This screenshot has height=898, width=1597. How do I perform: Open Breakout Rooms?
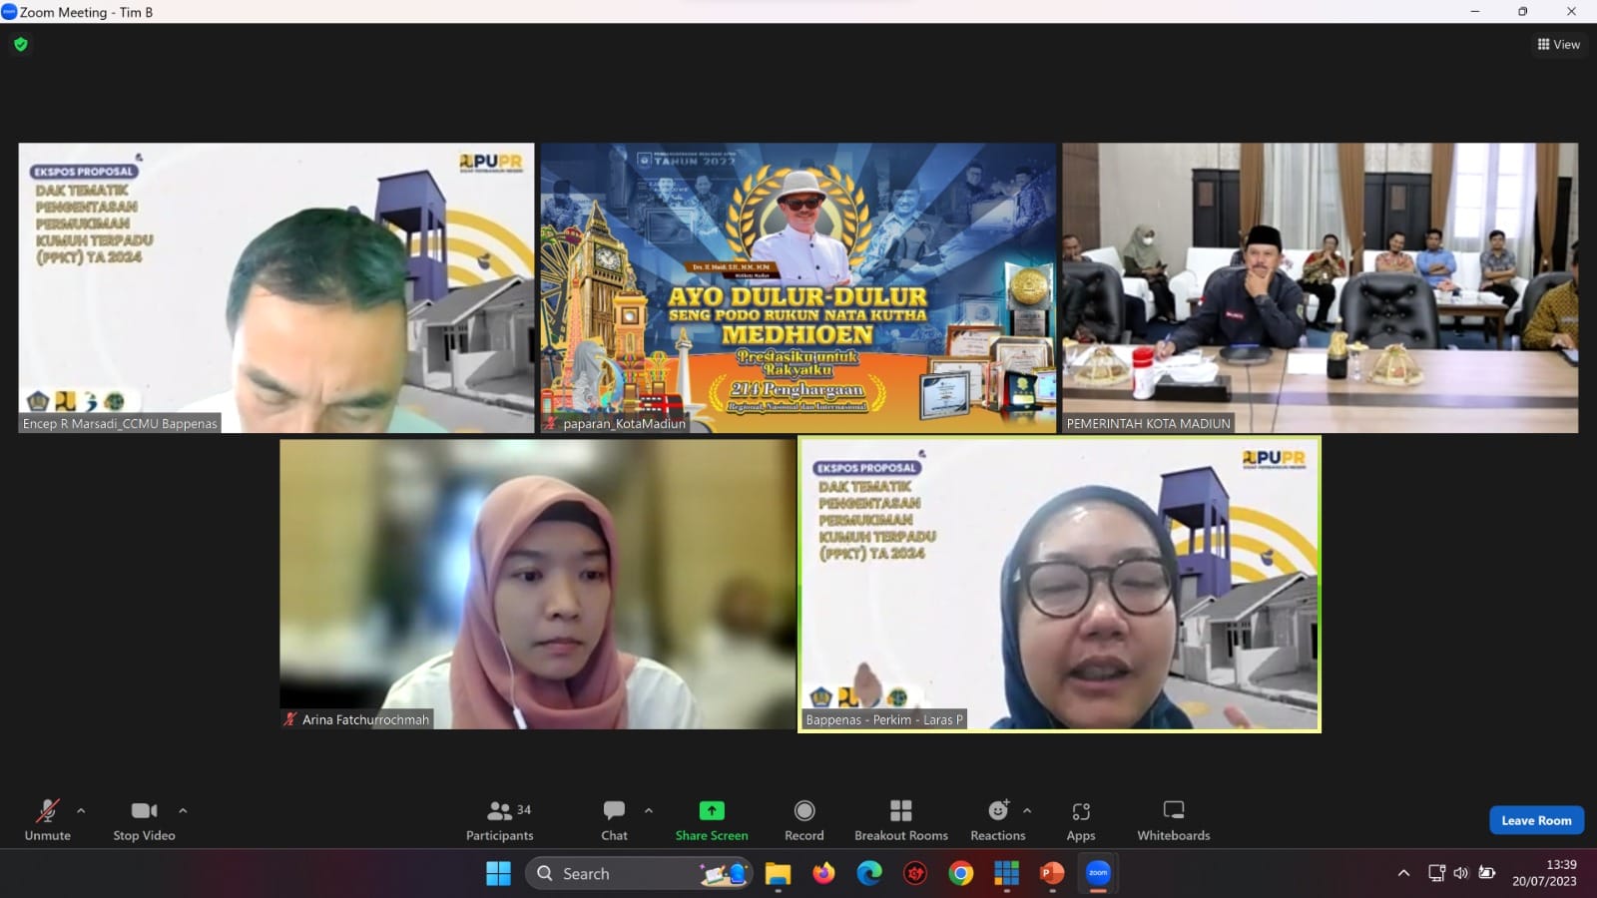click(x=900, y=819)
